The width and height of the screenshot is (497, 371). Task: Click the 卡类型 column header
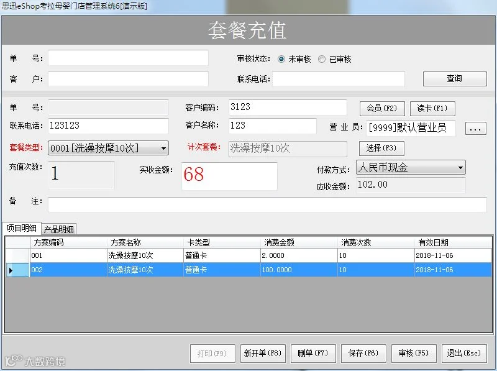(x=222, y=242)
